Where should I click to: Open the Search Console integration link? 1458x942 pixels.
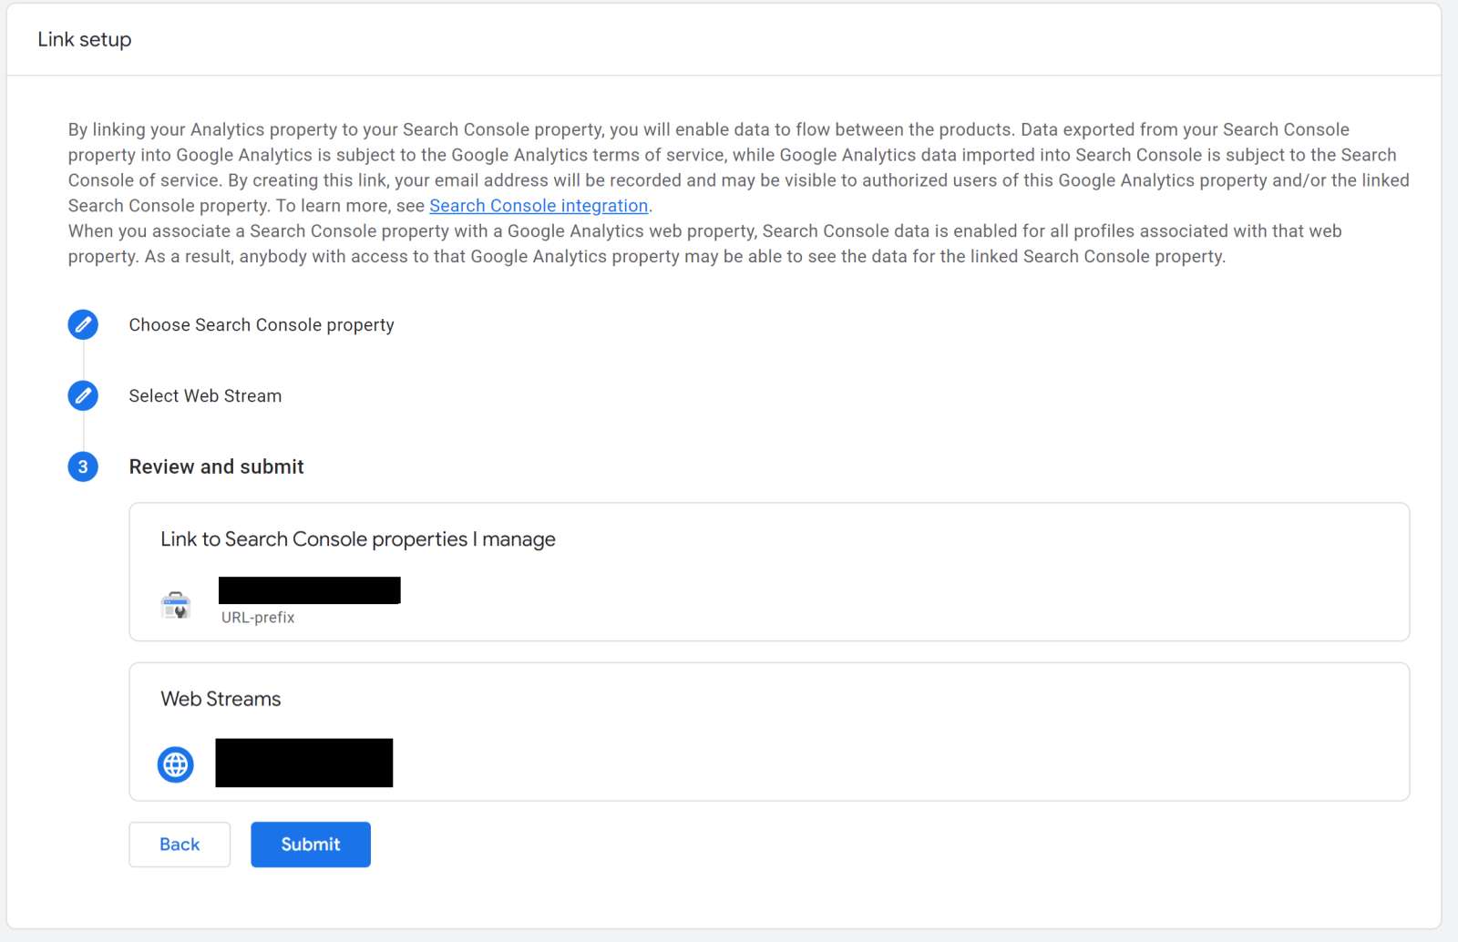click(539, 206)
